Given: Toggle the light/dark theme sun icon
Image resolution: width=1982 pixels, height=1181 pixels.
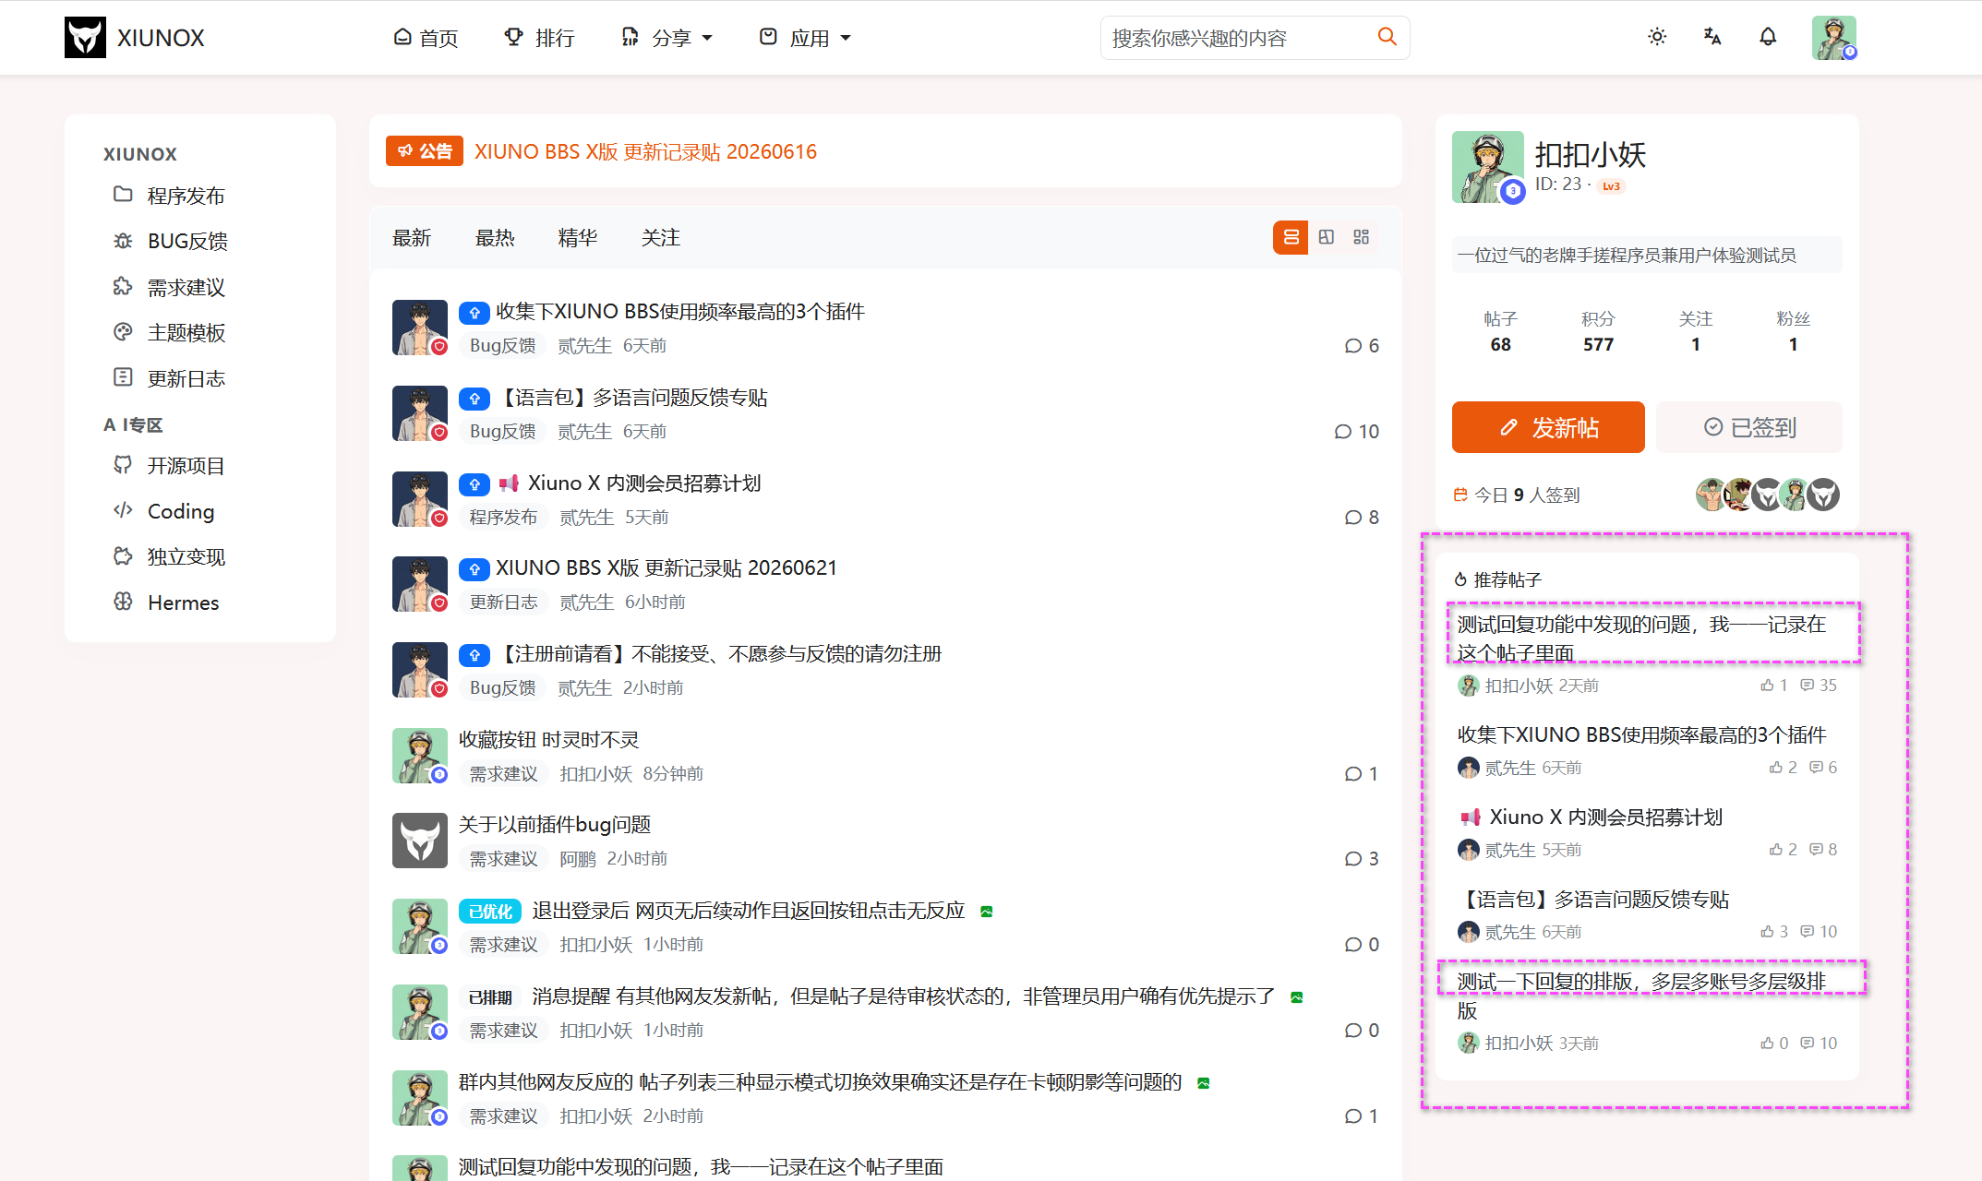Looking at the screenshot, I should point(1657,37).
